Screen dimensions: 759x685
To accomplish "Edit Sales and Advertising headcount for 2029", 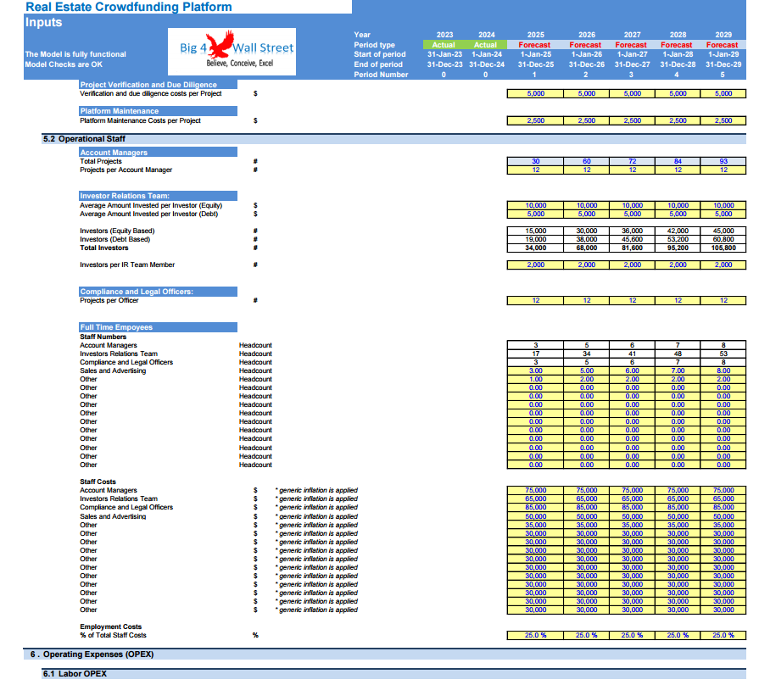I will 723,371.
